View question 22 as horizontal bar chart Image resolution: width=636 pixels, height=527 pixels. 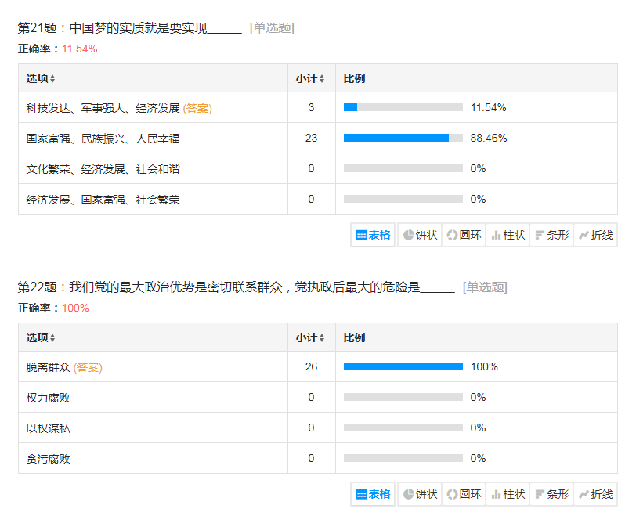point(551,494)
